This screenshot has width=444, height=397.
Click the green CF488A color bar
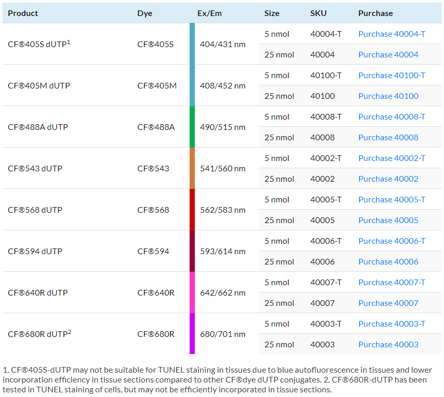click(192, 127)
